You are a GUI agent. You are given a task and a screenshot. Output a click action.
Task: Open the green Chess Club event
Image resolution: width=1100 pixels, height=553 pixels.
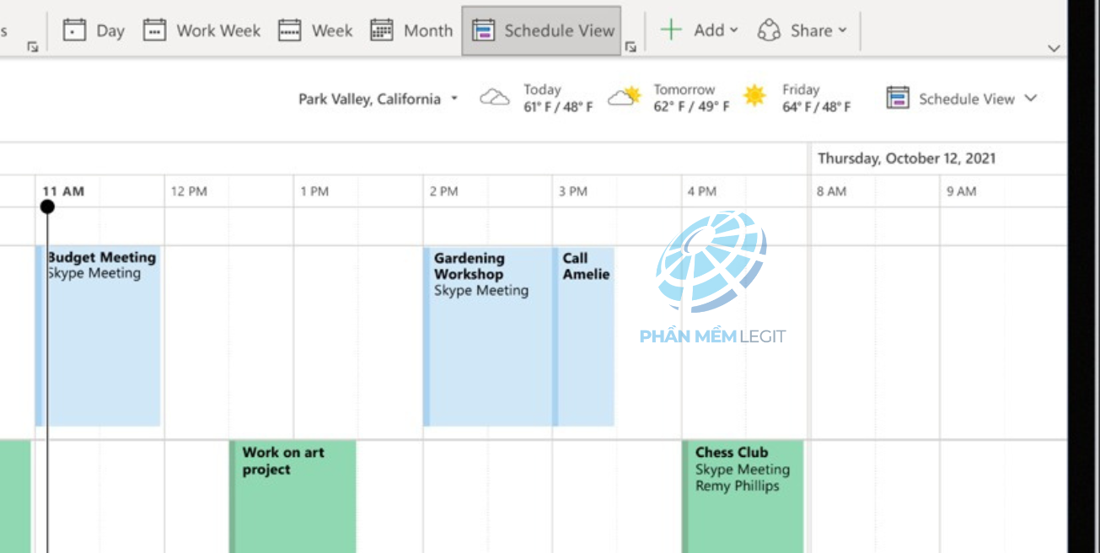743,497
